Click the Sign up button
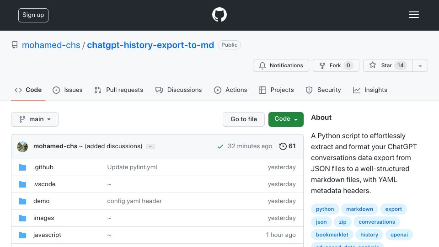439x247 pixels. coord(33,15)
